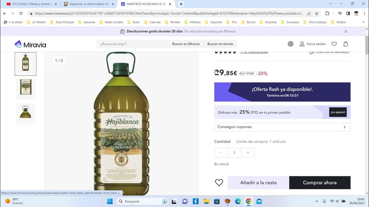Open Task View in taskbar
The height and width of the screenshot is (207, 369).
(174, 201)
